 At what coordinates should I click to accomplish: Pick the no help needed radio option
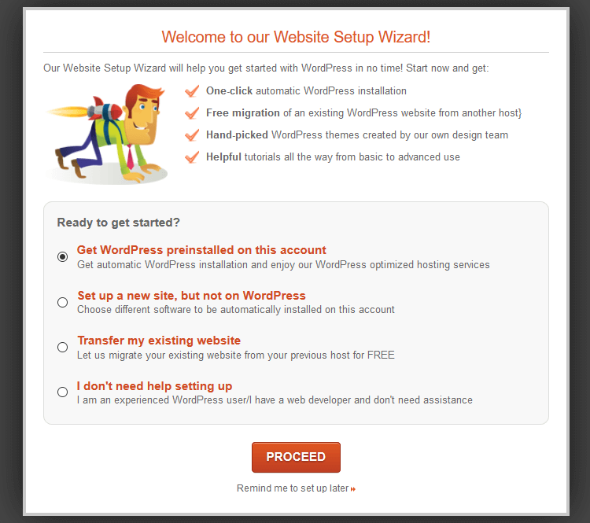coord(62,392)
